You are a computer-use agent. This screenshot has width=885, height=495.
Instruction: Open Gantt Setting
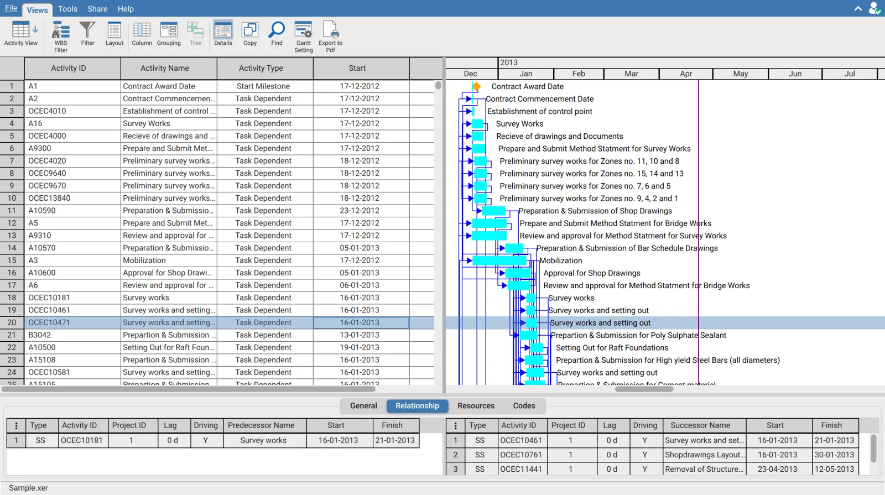point(303,37)
